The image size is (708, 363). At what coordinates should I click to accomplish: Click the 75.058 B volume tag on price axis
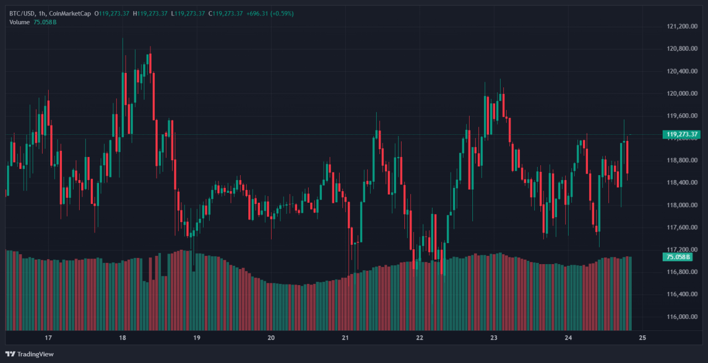click(x=678, y=257)
